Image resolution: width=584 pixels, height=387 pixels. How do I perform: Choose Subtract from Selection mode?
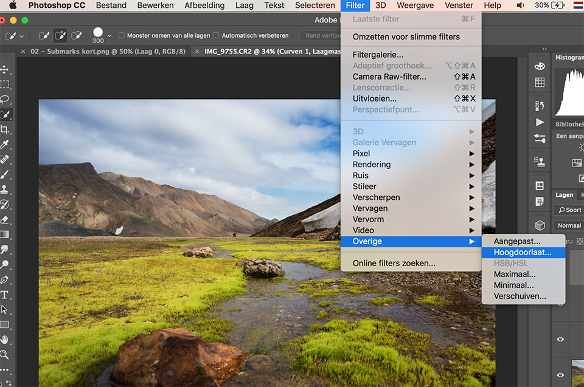point(77,36)
